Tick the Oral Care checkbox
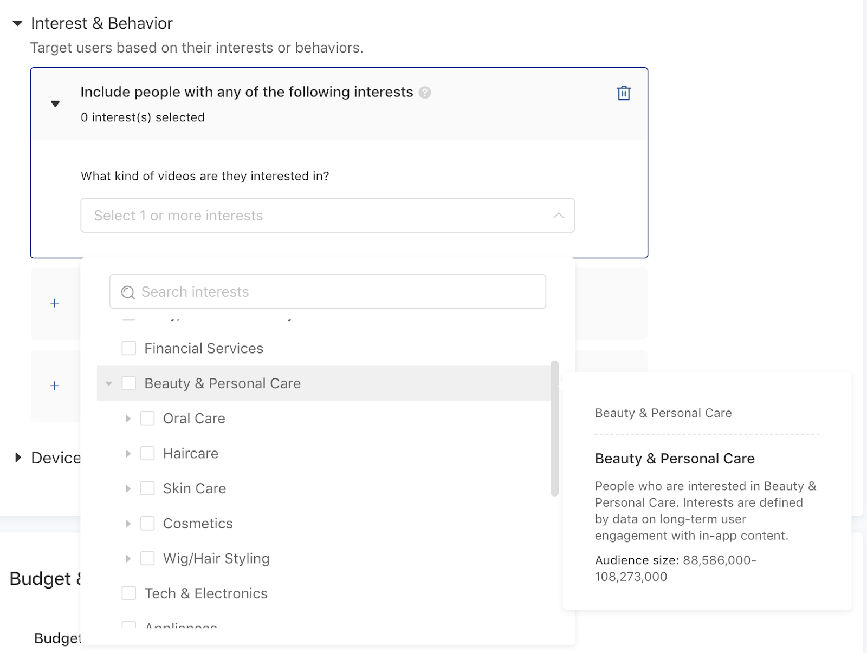Viewport: 867px width, 653px height. [147, 419]
